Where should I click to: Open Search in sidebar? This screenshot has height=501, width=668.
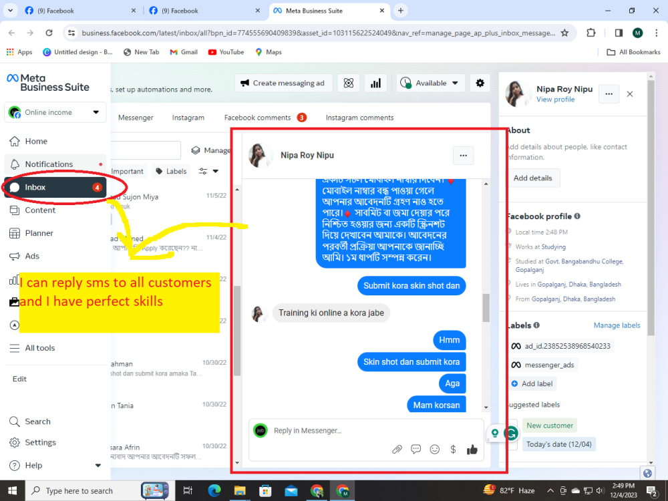55,422
